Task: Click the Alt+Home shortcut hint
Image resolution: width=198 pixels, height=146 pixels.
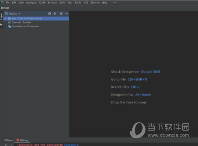Action: click(x=143, y=95)
